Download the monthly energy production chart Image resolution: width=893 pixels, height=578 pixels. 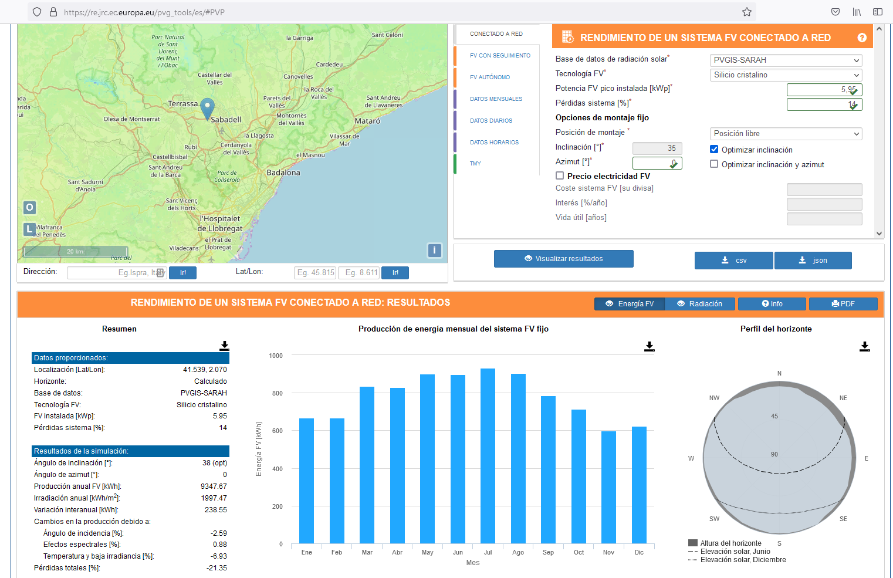(x=649, y=346)
